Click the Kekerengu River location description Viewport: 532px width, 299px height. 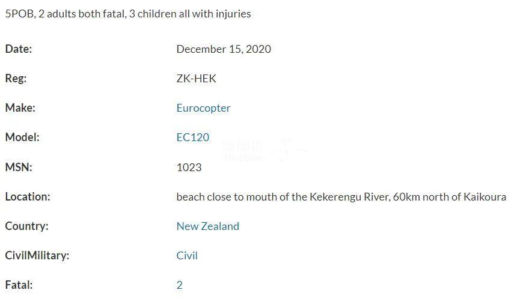coord(341,197)
